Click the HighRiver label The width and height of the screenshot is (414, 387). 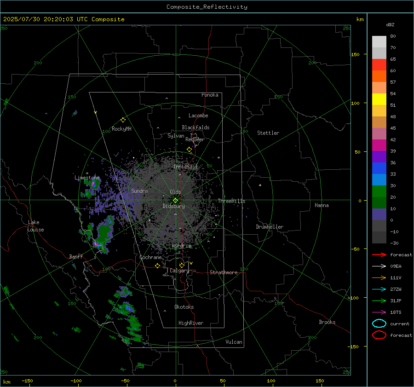click(191, 323)
